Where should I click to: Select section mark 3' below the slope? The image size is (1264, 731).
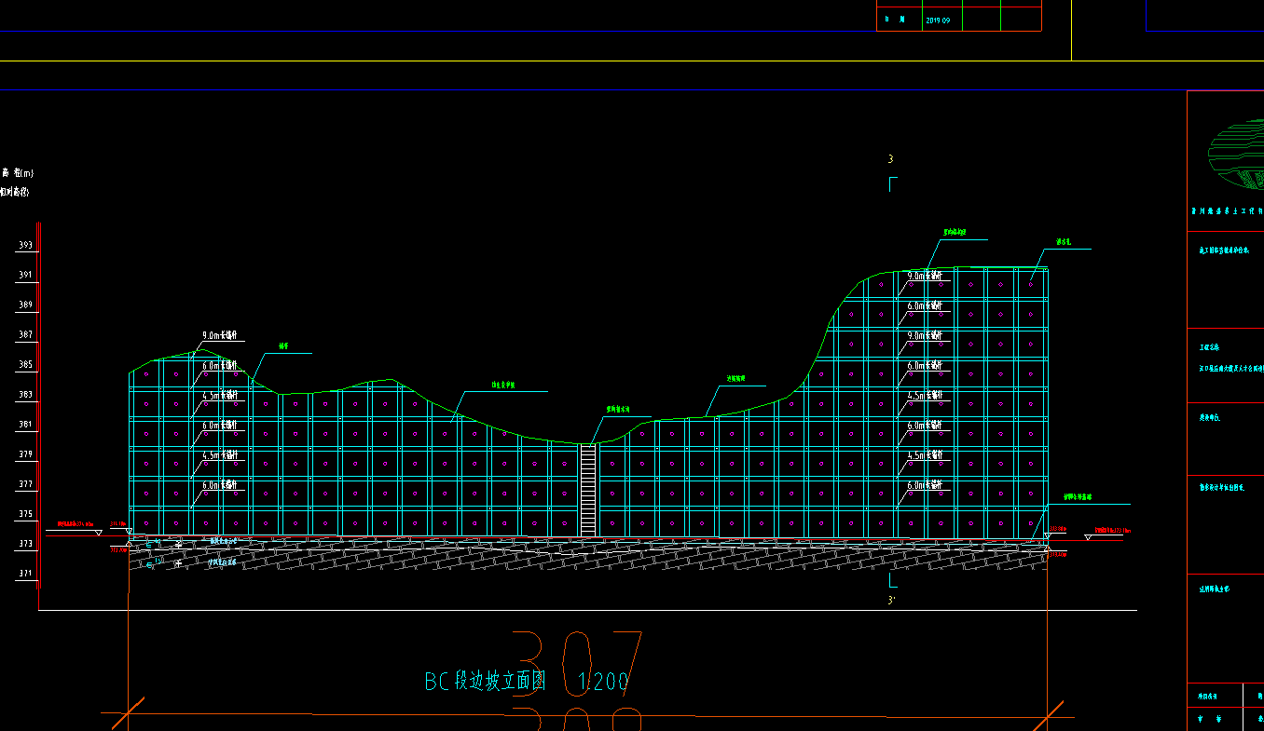(x=892, y=601)
